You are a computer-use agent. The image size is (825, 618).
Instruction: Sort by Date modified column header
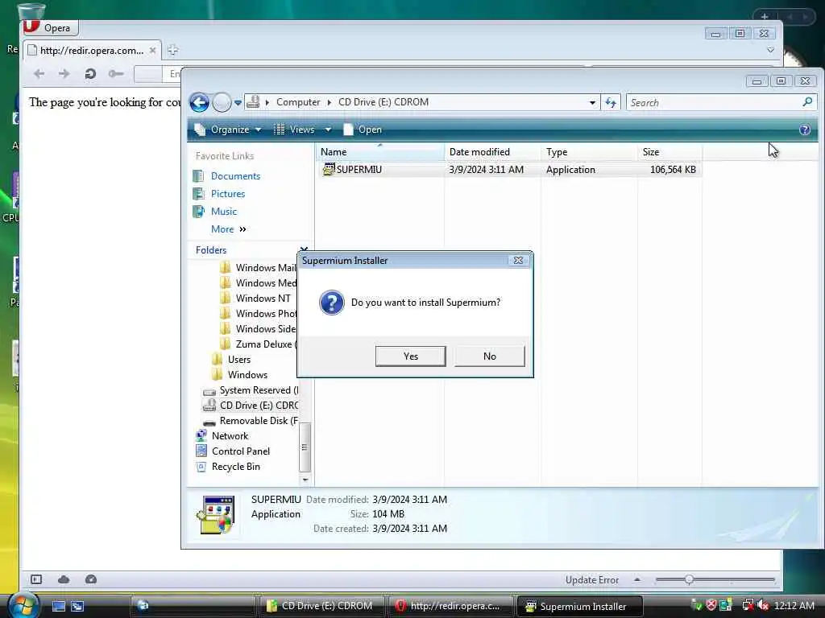(x=492, y=152)
